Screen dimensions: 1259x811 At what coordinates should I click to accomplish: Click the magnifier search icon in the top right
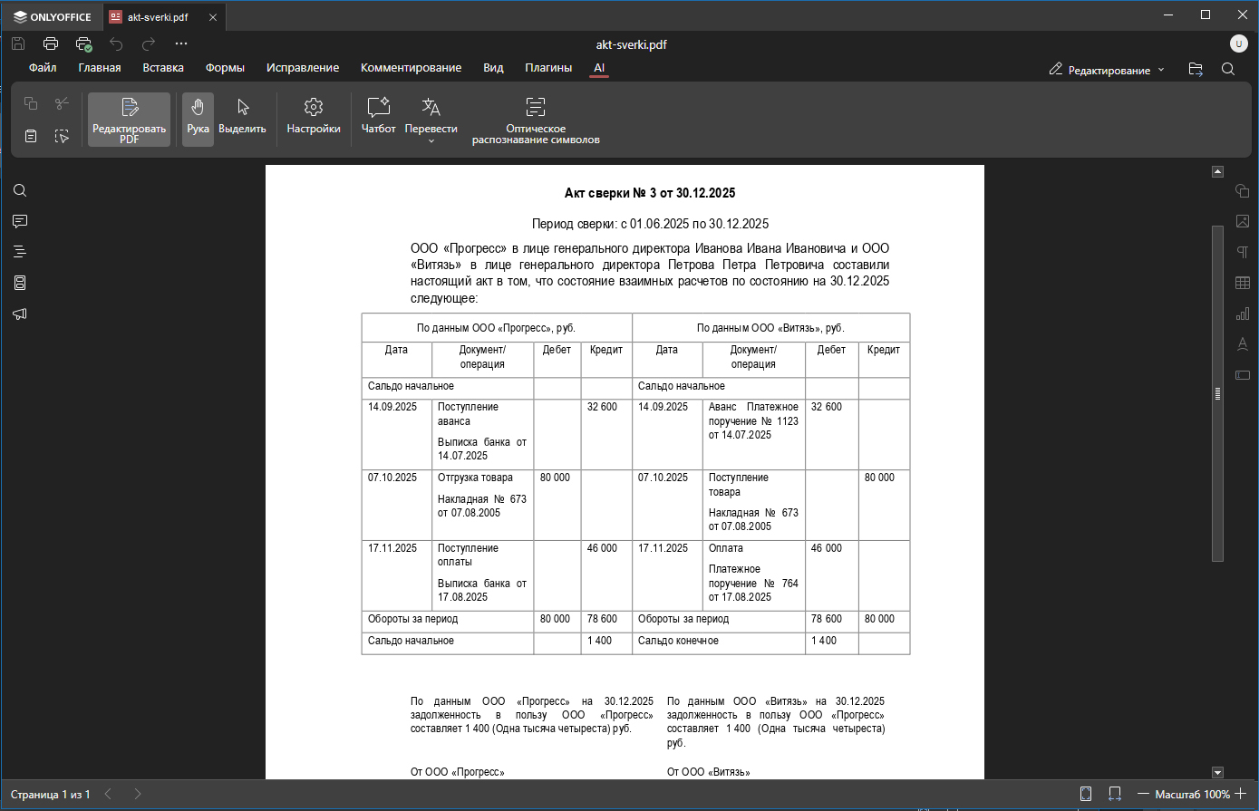coord(1228,69)
